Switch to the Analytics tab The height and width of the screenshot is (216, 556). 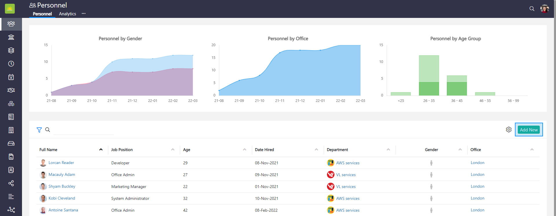67,14
